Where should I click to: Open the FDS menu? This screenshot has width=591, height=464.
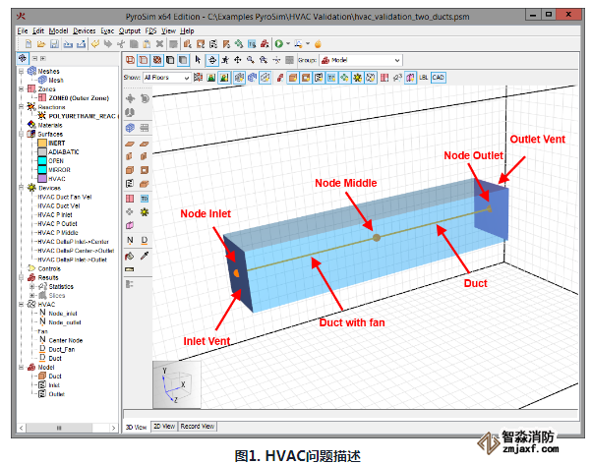click(151, 31)
